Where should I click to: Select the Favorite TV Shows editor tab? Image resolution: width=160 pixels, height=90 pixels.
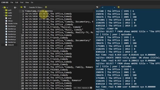[x=35, y=7]
